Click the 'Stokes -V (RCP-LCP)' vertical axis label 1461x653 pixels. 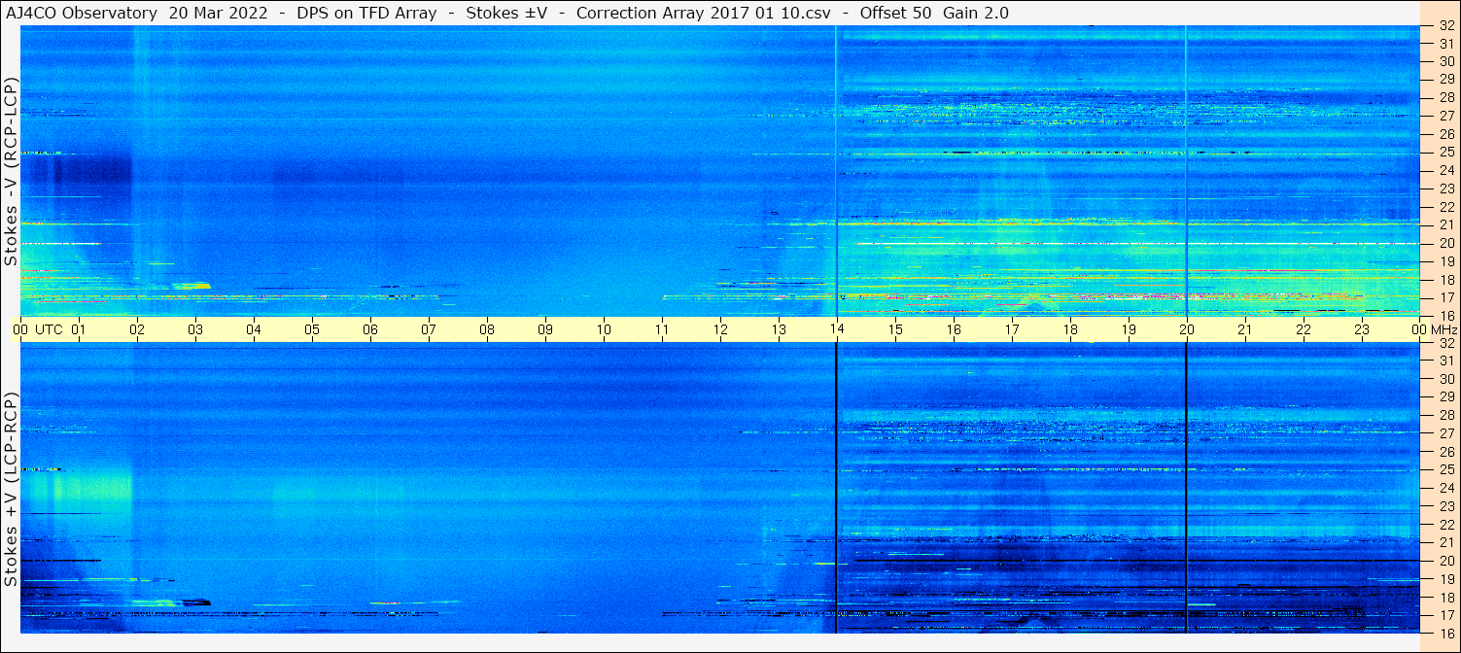point(11,171)
